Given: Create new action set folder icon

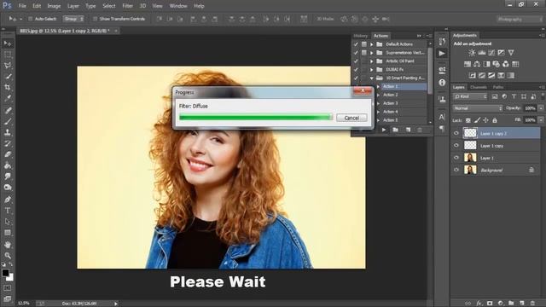Looking at the screenshot, I should [396, 130].
